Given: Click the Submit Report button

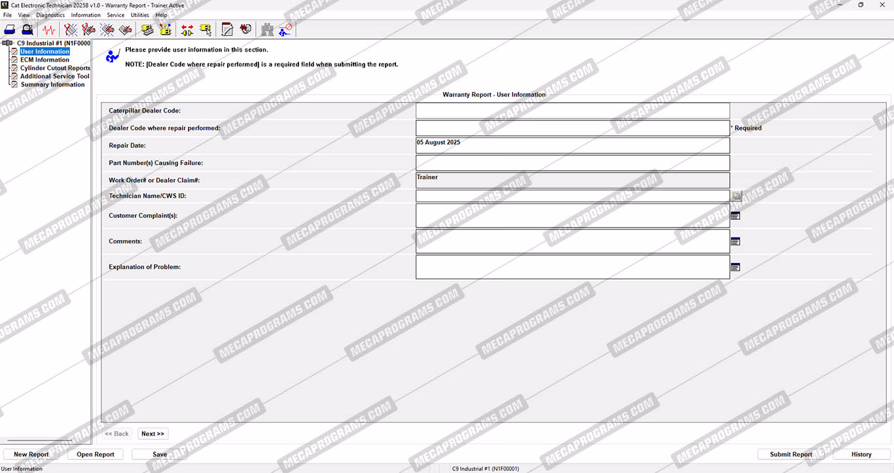Looking at the screenshot, I should (x=791, y=454).
